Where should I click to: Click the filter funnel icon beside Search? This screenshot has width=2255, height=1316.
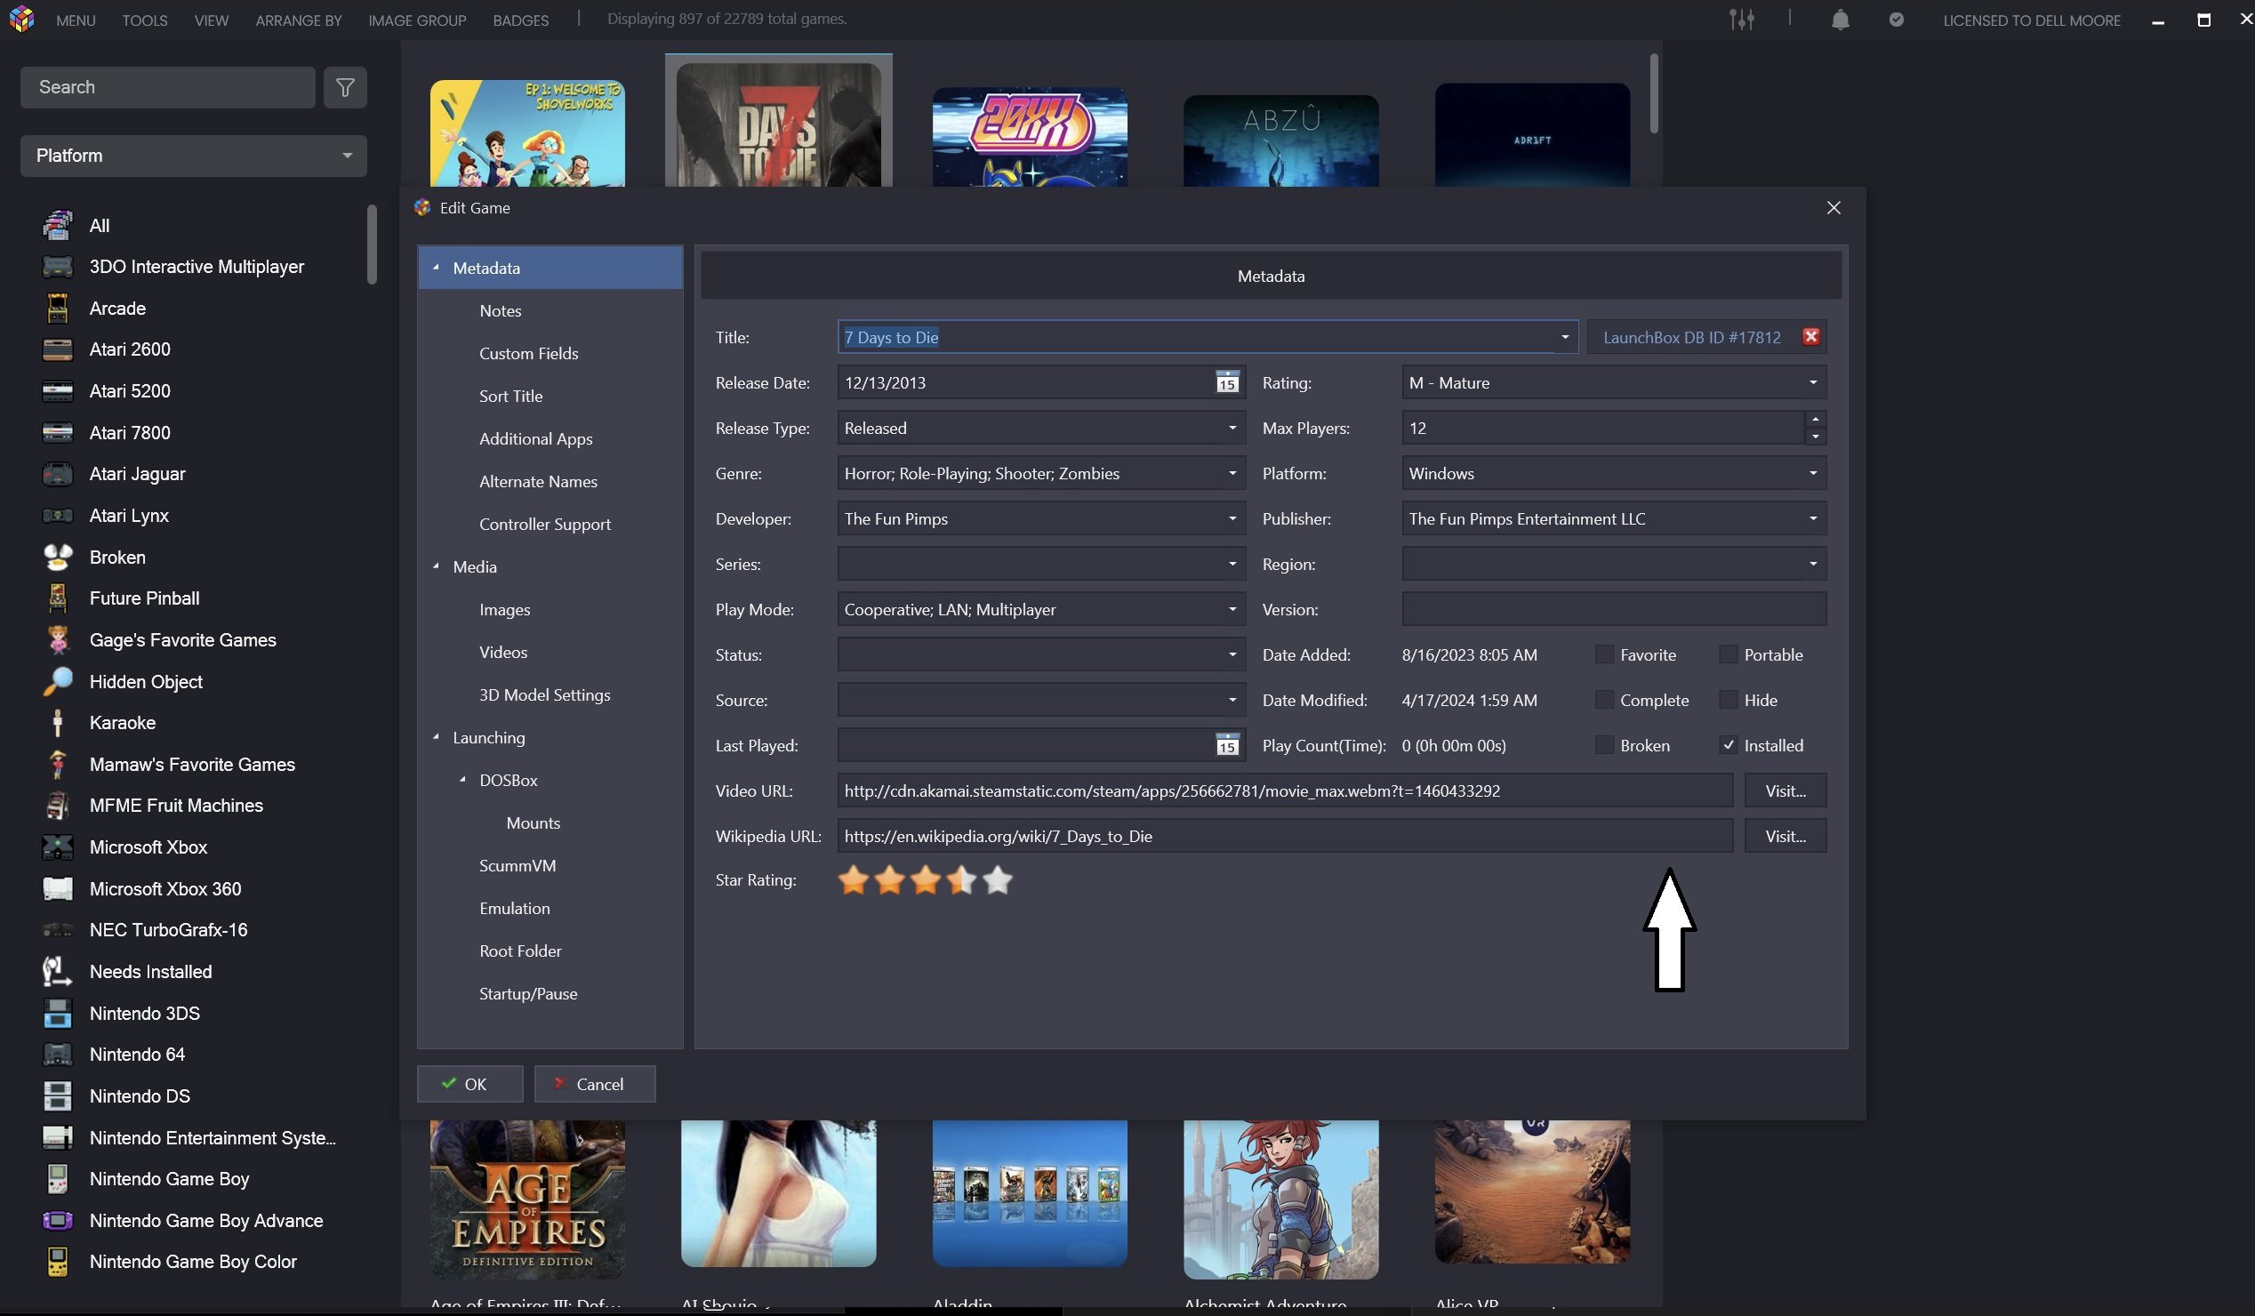(x=345, y=87)
